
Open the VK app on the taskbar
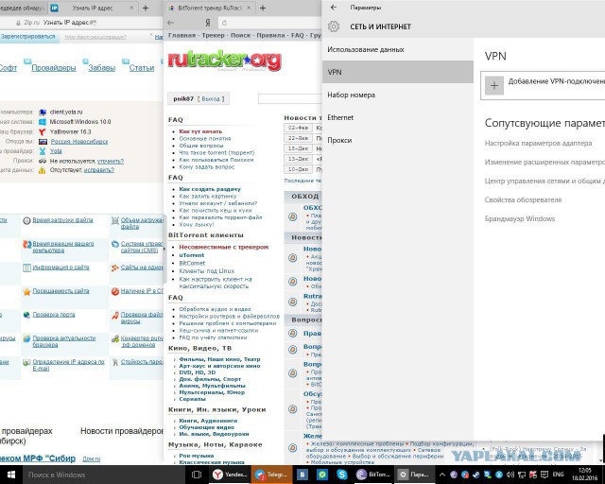point(302,475)
